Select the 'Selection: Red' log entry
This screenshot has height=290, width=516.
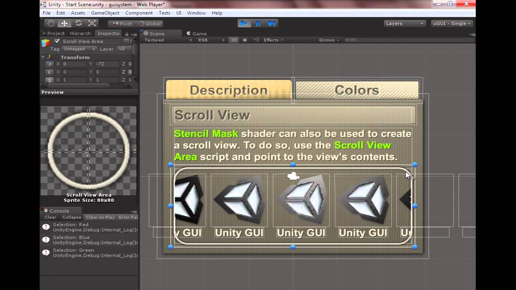coord(89,227)
